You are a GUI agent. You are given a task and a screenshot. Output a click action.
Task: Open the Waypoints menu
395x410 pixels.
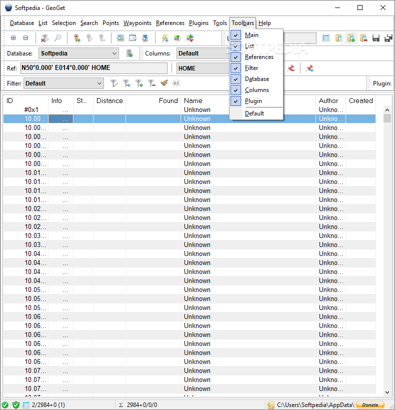click(x=137, y=23)
